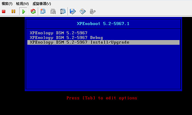Open the 檢視(W) menu
Screen dimensions: 192x115
[x=22, y=4]
